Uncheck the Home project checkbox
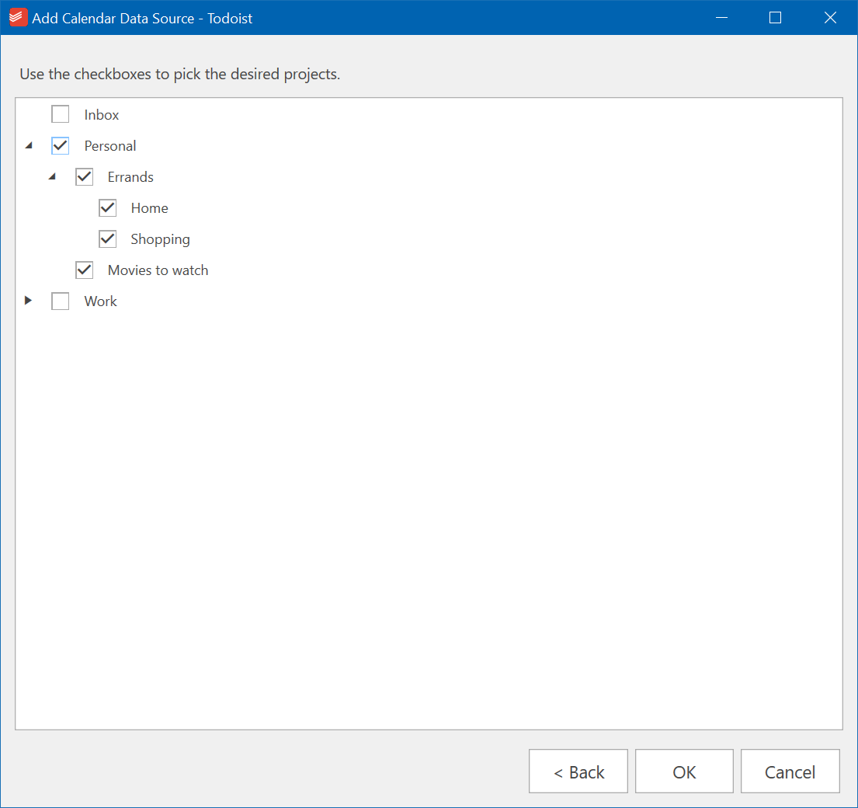Viewport: 858px width, 808px height. point(108,208)
